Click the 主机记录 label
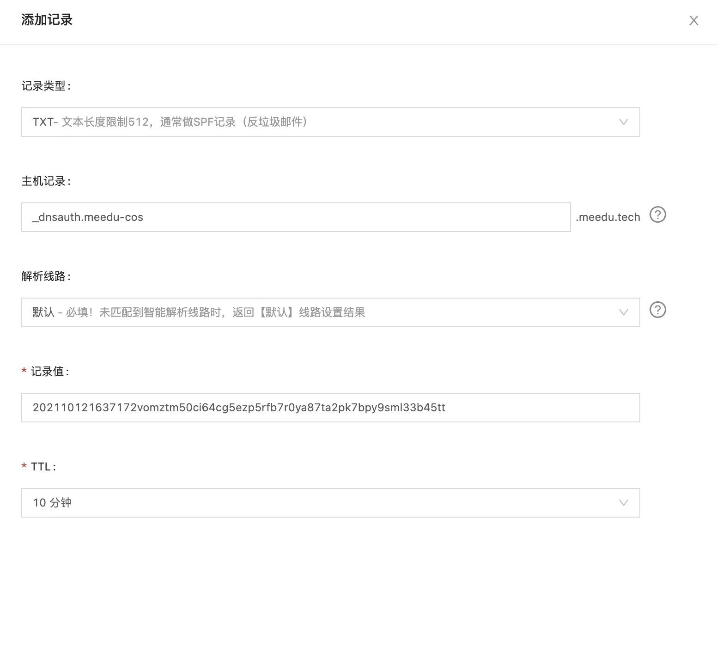Screen dimensions: 717x659 click(46, 181)
